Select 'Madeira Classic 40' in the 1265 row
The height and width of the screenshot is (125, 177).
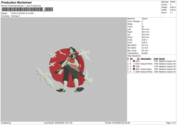tap(167, 66)
